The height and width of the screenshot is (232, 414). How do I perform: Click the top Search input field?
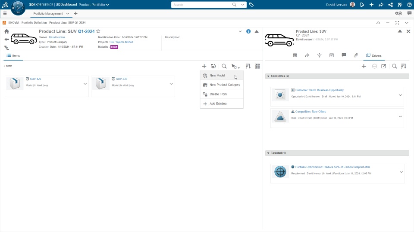pos(201,5)
